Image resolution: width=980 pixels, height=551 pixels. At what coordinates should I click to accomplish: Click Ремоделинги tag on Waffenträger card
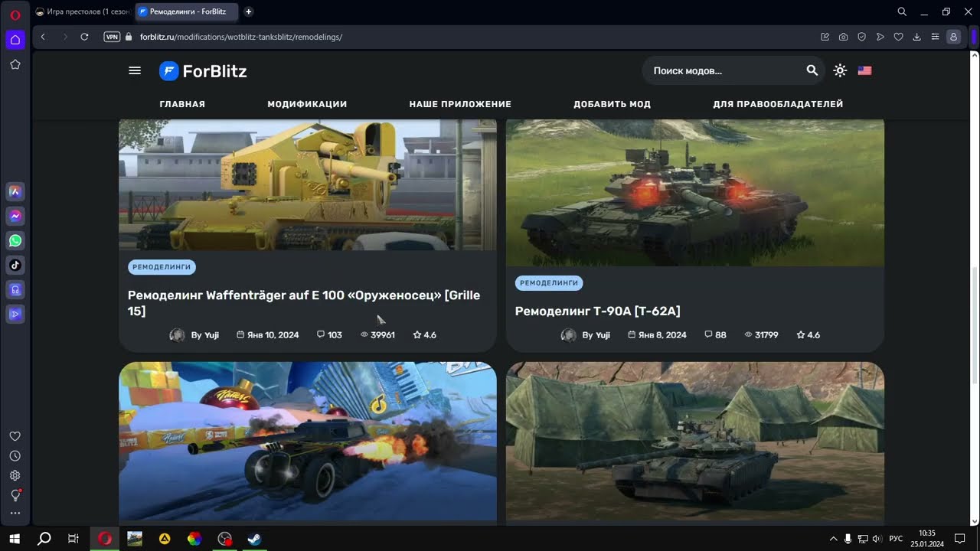click(162, 267)
